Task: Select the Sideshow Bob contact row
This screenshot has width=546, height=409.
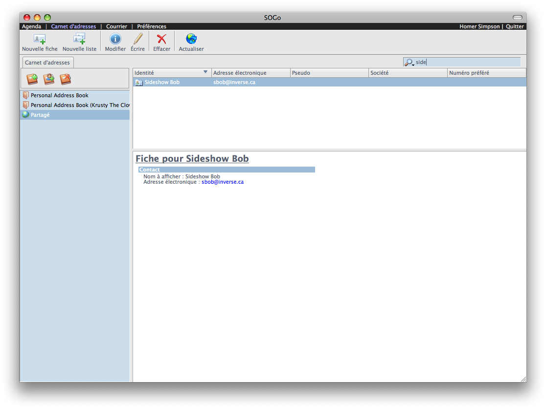Action: point(329,83)
